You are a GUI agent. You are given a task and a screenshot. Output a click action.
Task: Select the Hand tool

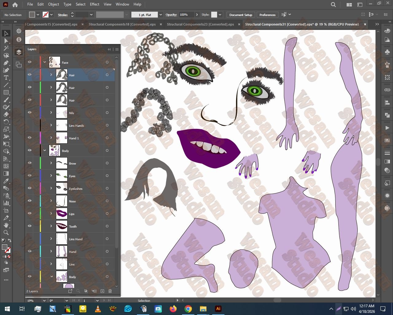pyautogui.click(x=6, y=225)
